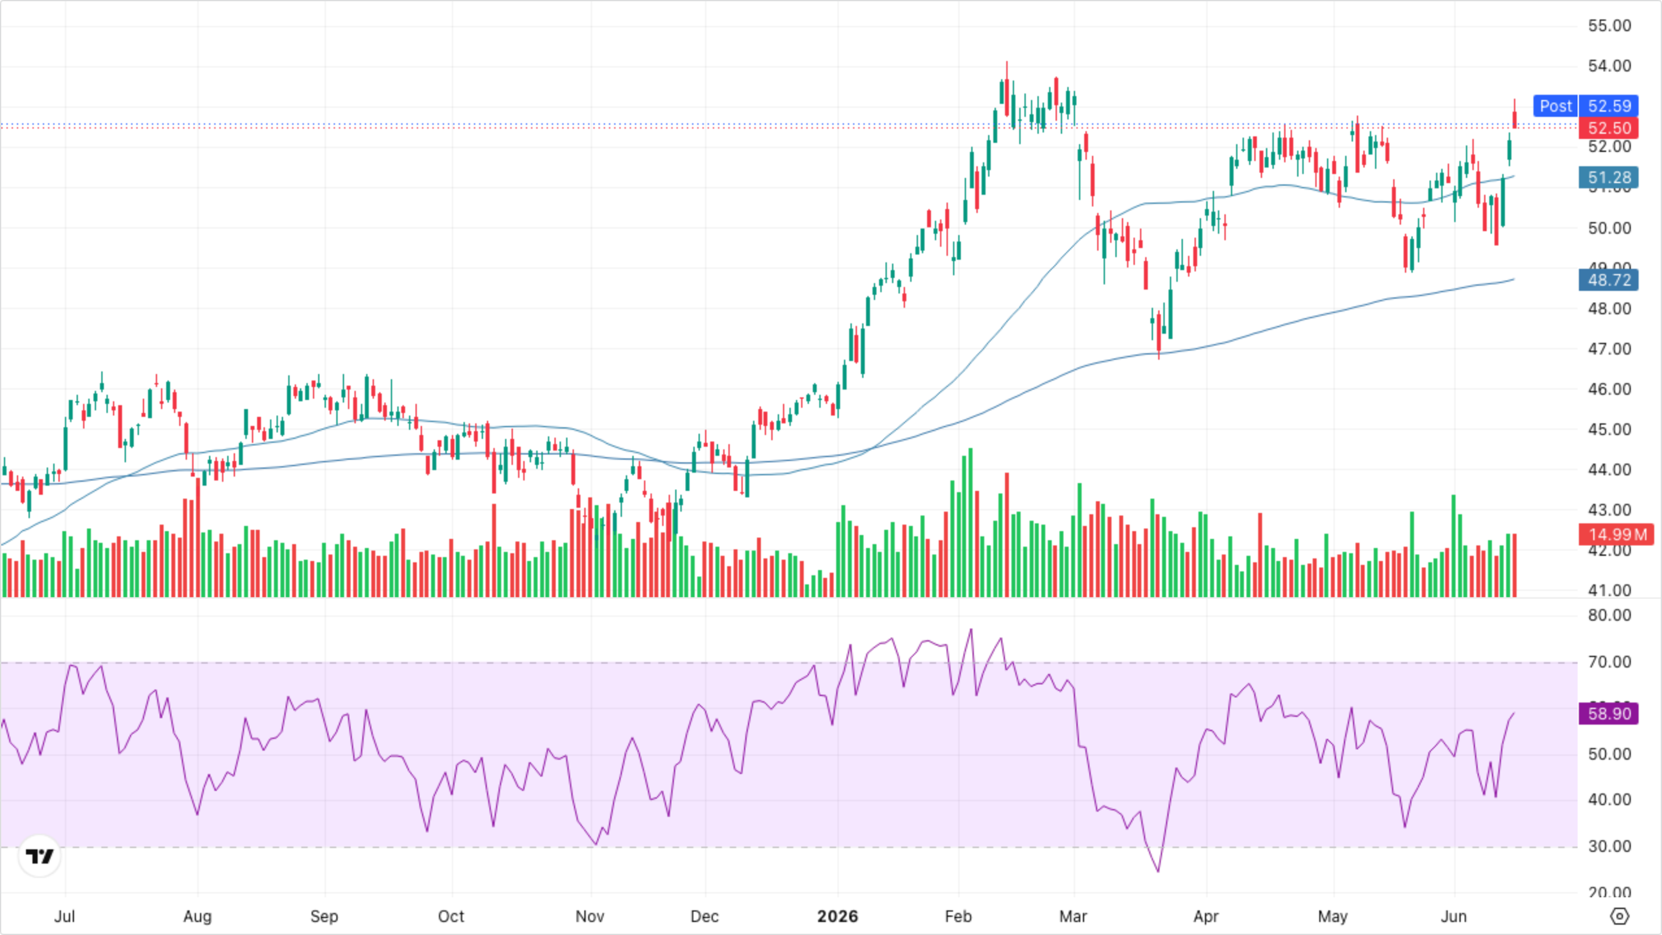The height and width of the screenshot is (935, 1662).
Task: Click the Jun label on time axis
Action: pos(1454,916)
